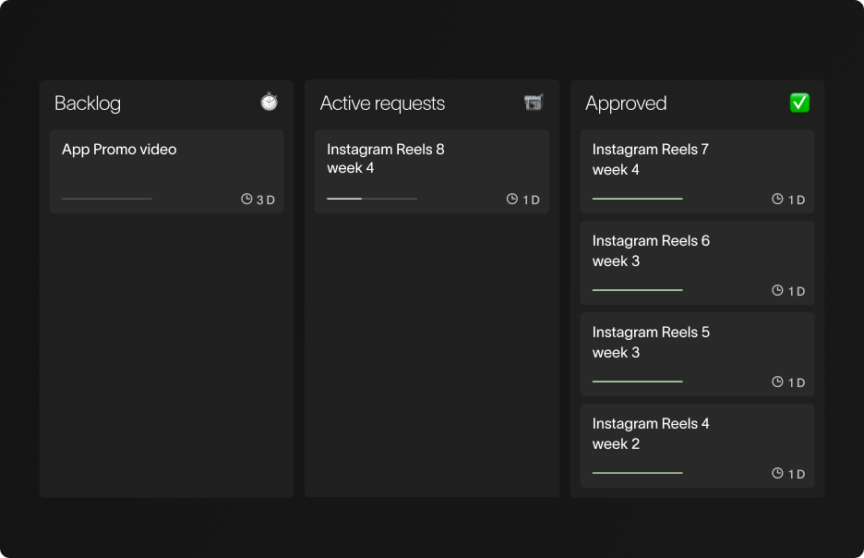864x558 pixels.
Task: Open Instagram Reels 8 week 4 card
Action: click(x=432, y=172)
